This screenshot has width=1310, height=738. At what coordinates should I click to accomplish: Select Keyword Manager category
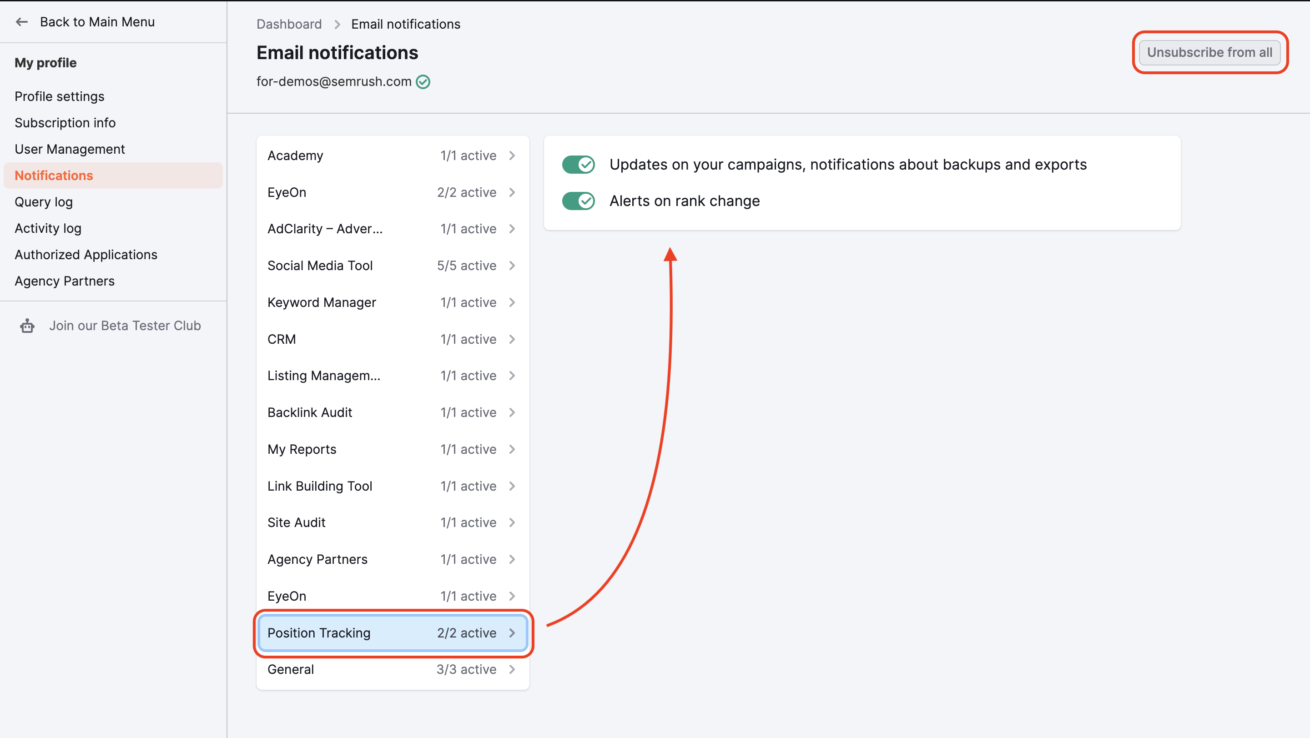pos(393,302)
